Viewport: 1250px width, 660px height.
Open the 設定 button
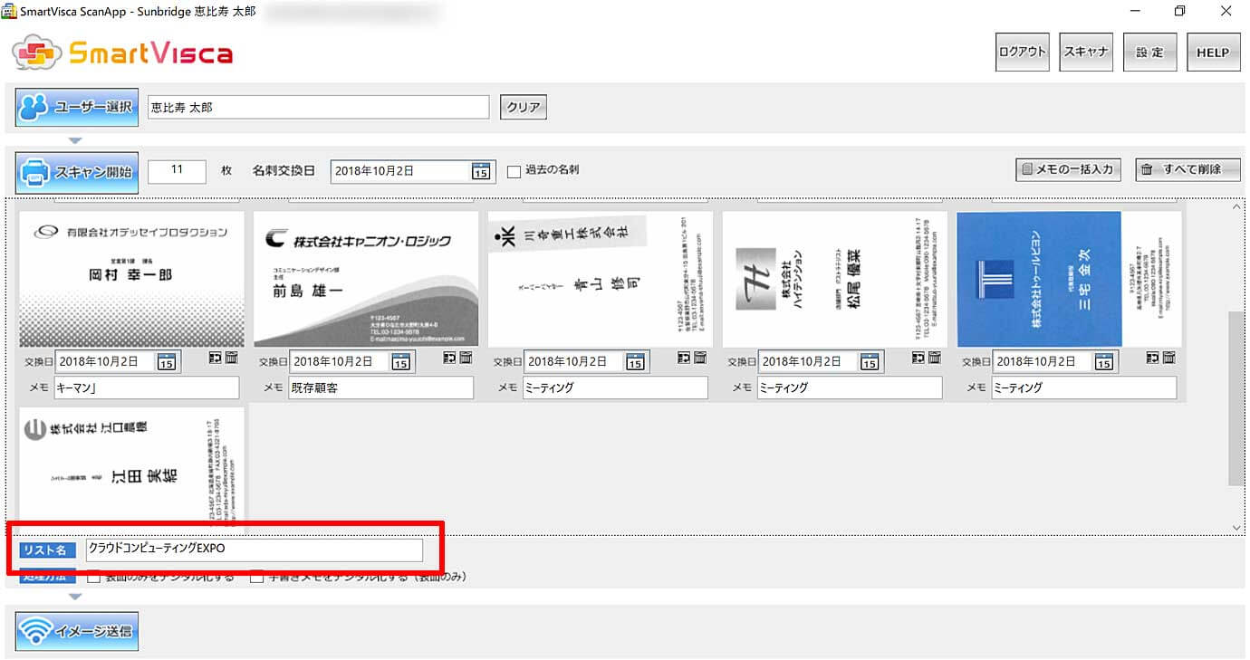point(1149,53)
